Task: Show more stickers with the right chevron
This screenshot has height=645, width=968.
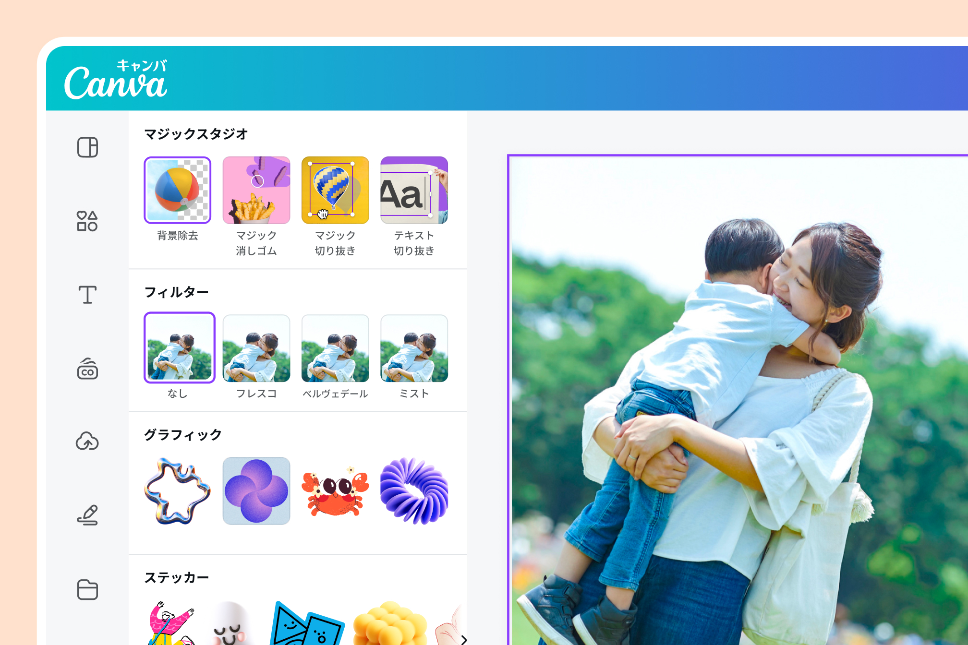Action: point(463,639)
